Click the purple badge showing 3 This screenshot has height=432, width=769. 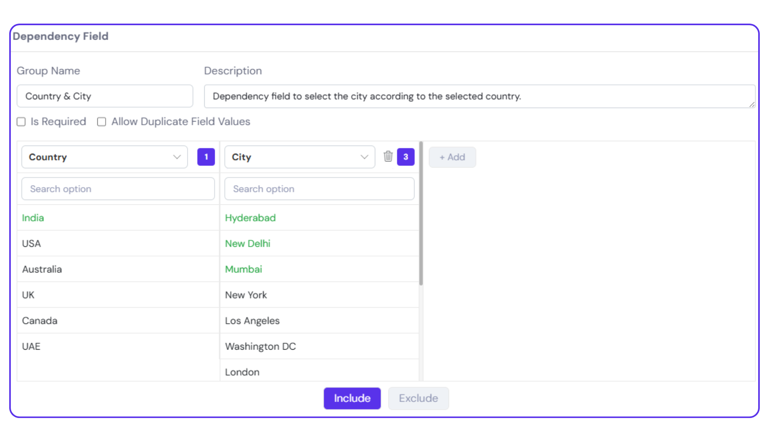pyautogui.click(x=405, y=157)
